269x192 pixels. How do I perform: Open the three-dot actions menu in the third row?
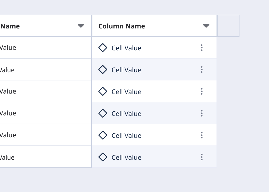pos(202,91)
